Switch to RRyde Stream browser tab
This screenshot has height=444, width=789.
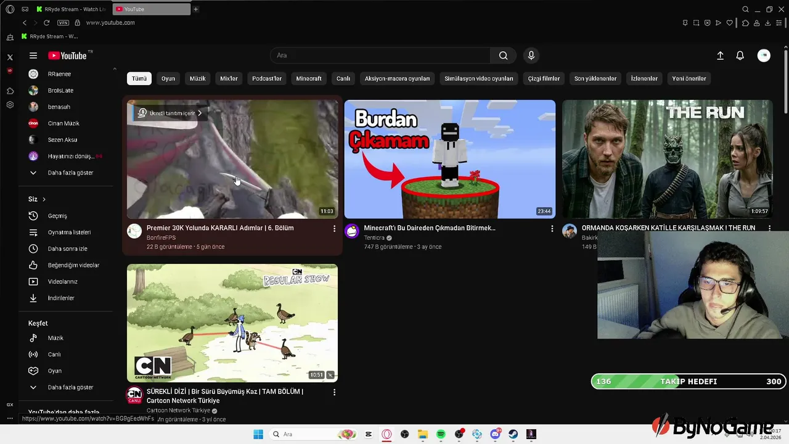[x=71, y=9]
